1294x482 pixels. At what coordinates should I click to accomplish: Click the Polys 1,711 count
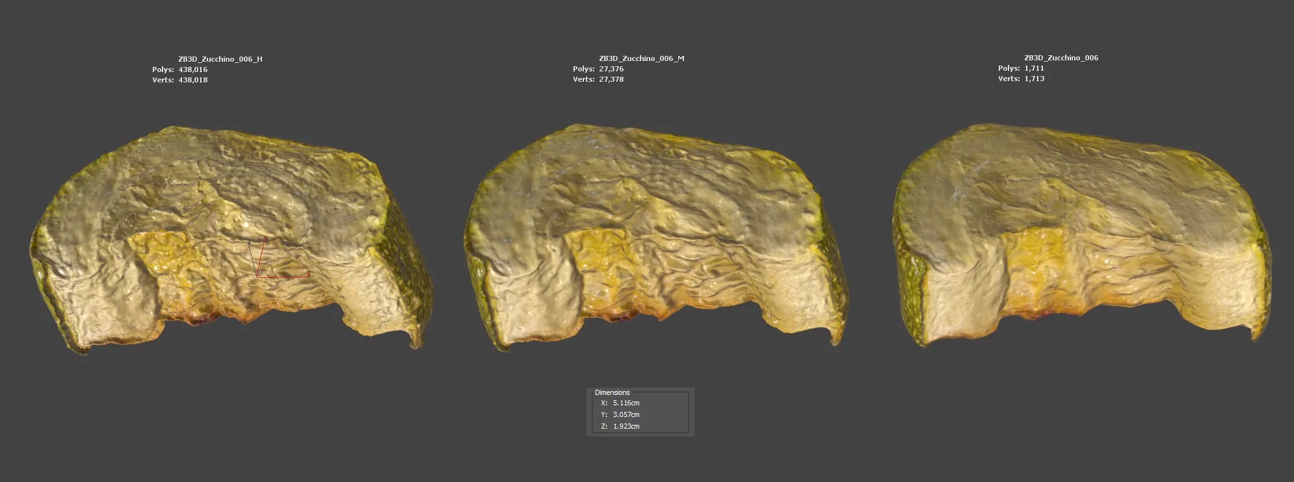1034,68
